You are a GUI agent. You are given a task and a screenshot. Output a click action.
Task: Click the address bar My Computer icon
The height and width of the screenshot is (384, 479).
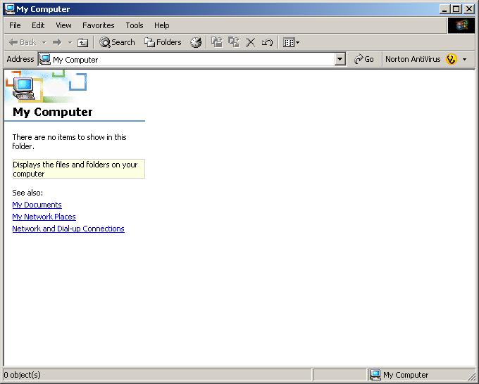45,60
